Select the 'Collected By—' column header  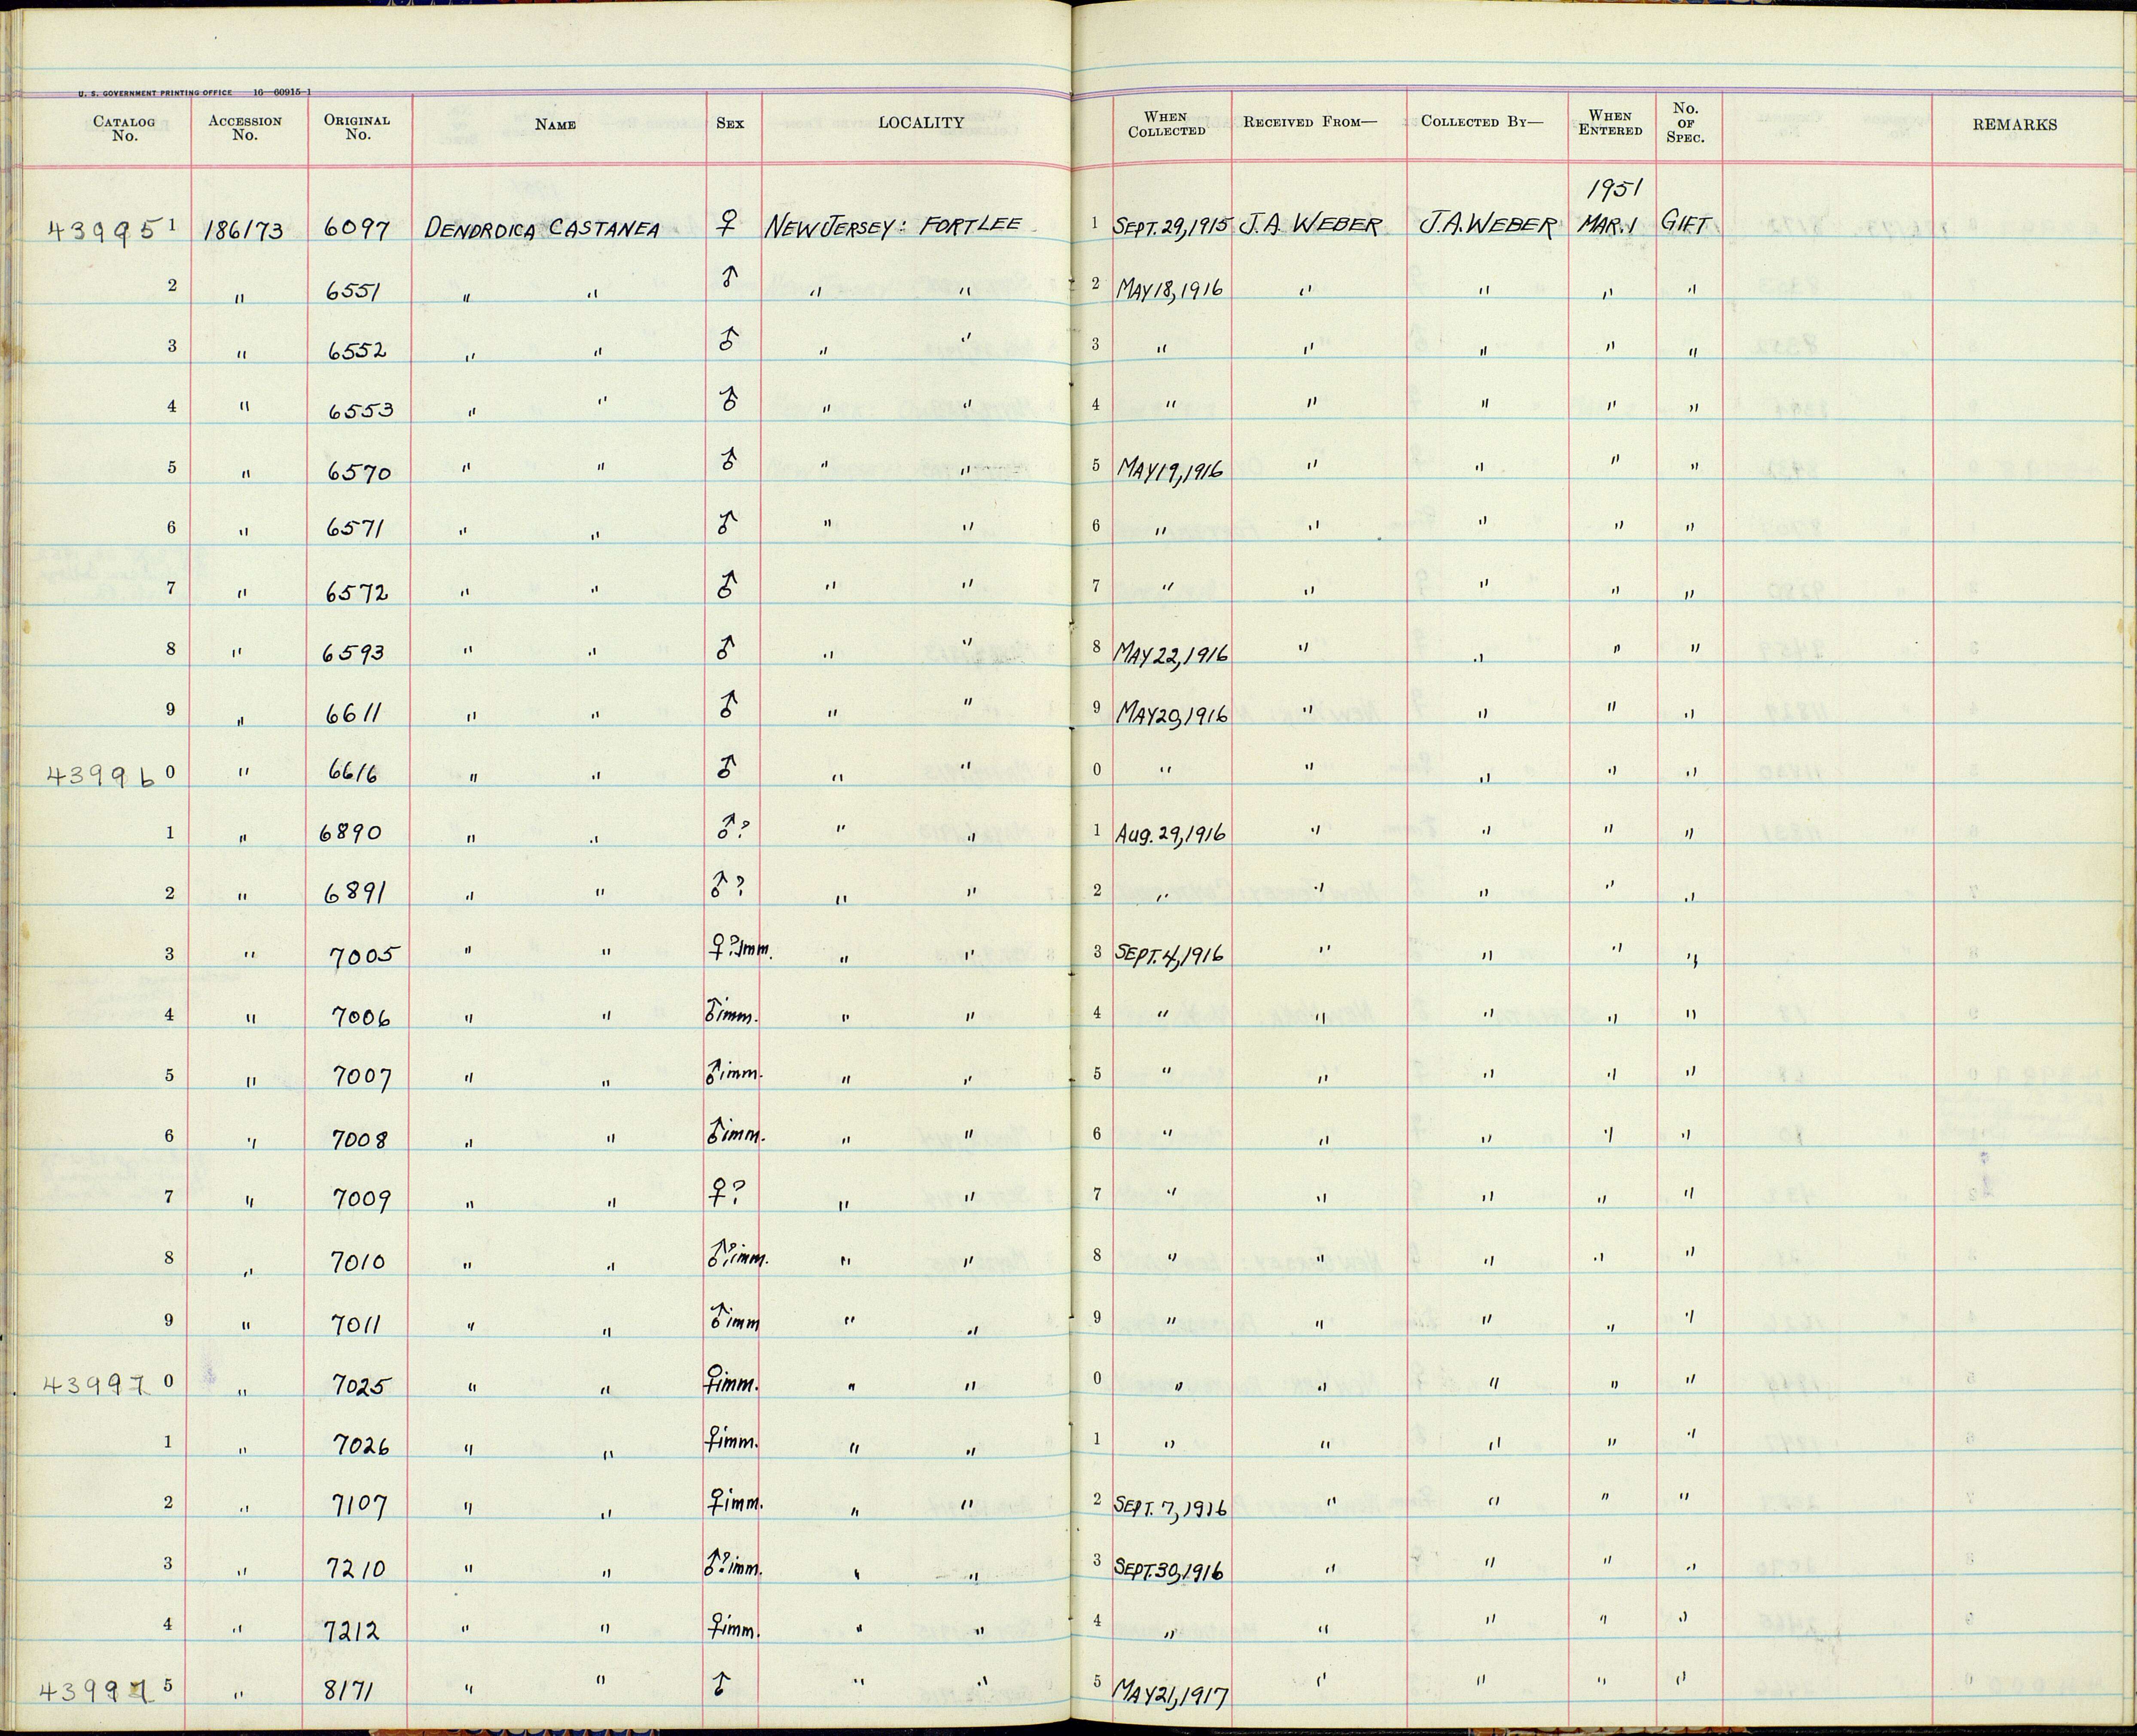click(x=1482, y=122)
